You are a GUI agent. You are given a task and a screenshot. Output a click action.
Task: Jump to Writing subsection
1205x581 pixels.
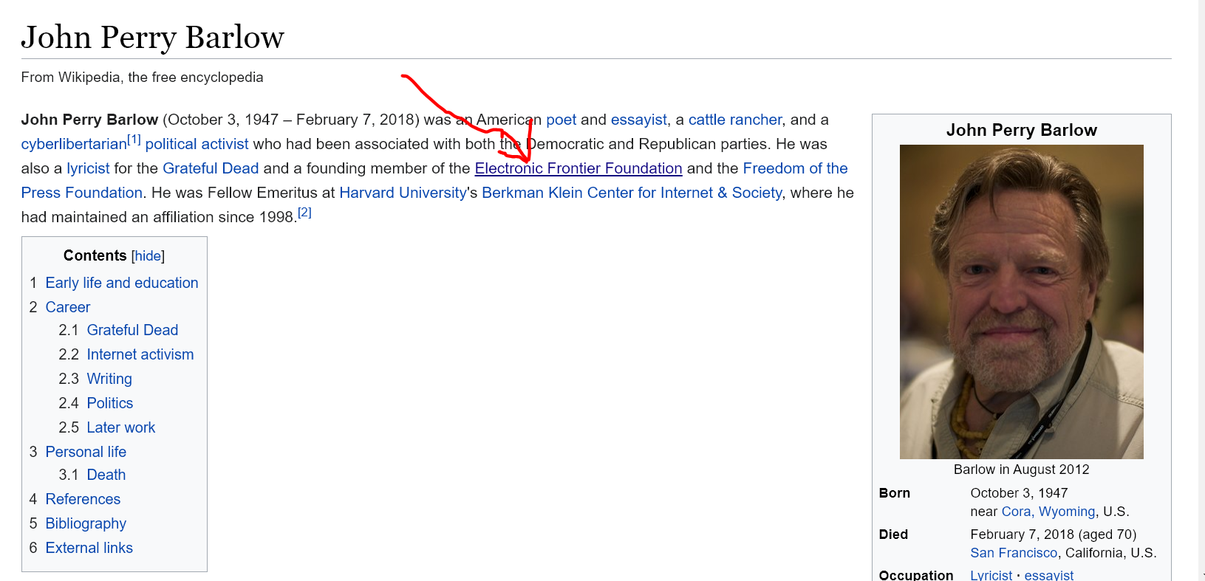pyautogui.click(x=109, y=379)
